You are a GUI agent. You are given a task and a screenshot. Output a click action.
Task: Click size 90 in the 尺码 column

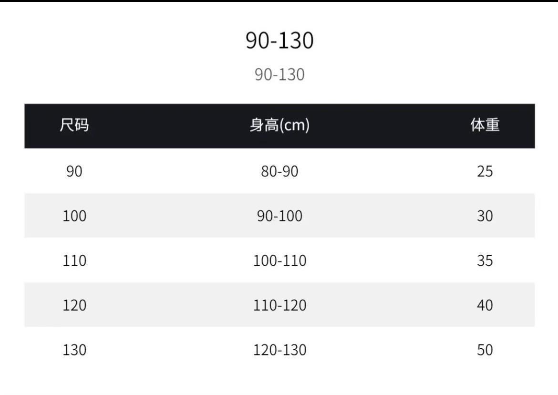[x=74, y=171]
